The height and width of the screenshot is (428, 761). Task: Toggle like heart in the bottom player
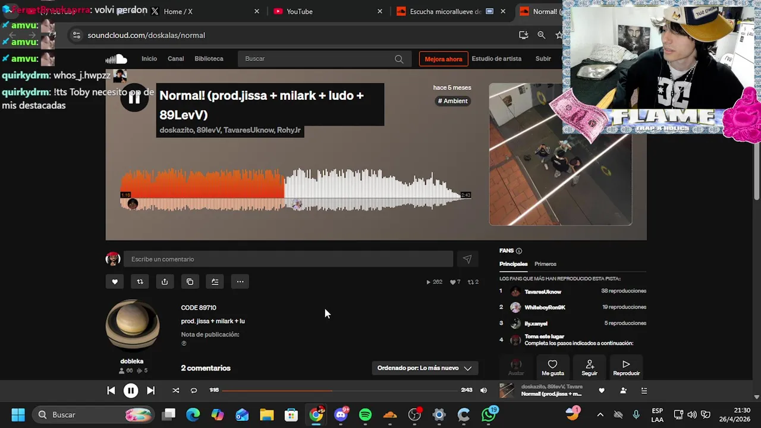pos(602,391)
